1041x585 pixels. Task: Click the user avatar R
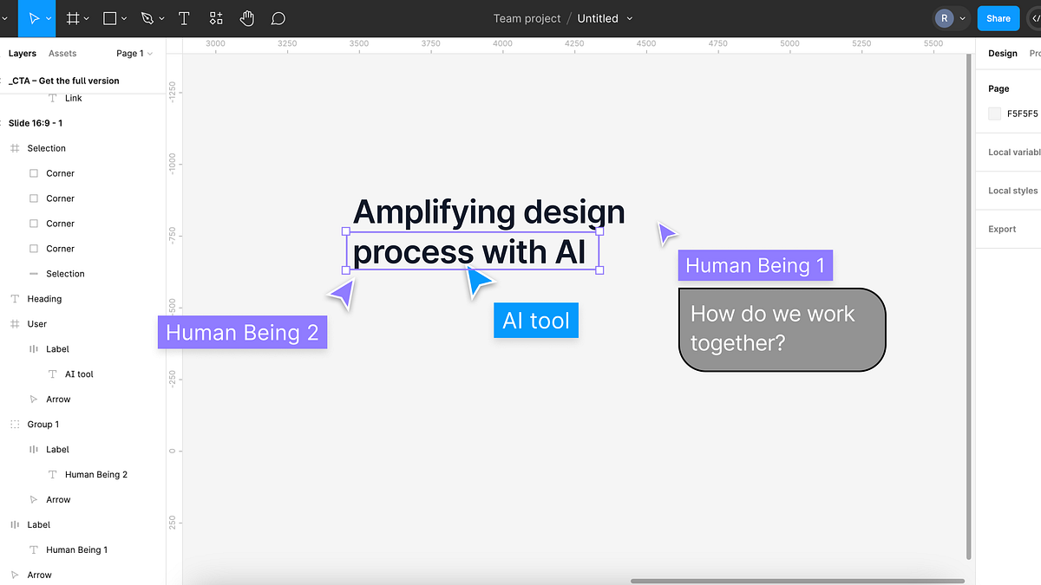pyautogui.click(x=944, y=17)
